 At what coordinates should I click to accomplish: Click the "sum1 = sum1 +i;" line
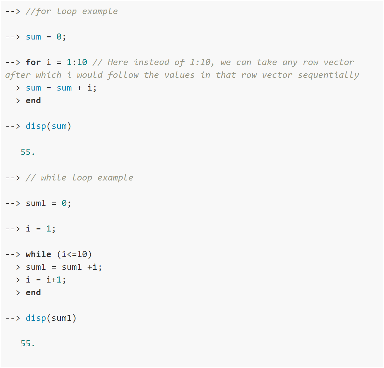coord(64,267)
